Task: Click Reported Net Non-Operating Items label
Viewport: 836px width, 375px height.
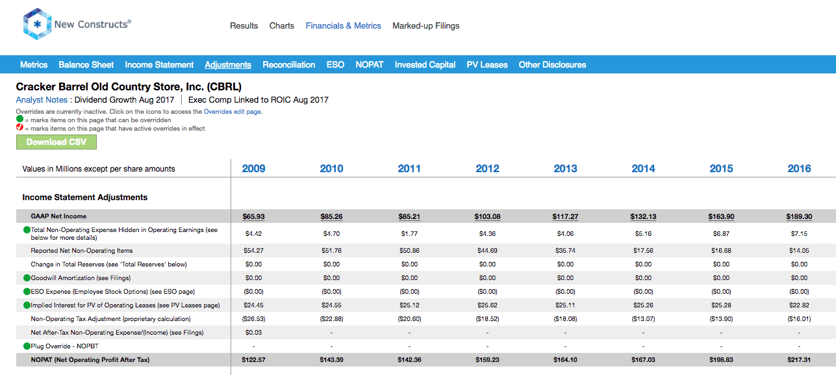Action: 82,251
